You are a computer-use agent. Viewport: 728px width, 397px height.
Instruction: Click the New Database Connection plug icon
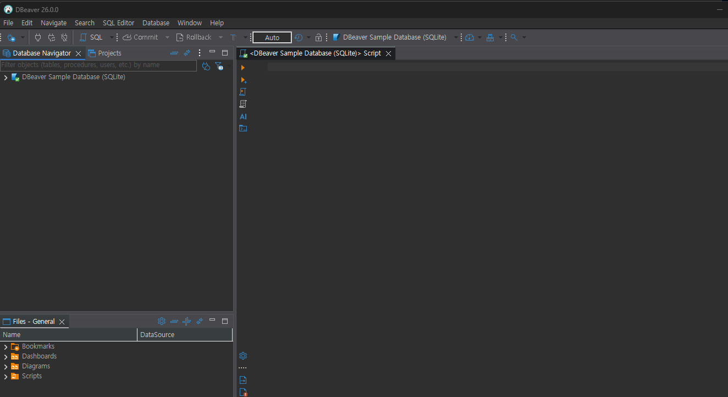[x=11, y=37]
